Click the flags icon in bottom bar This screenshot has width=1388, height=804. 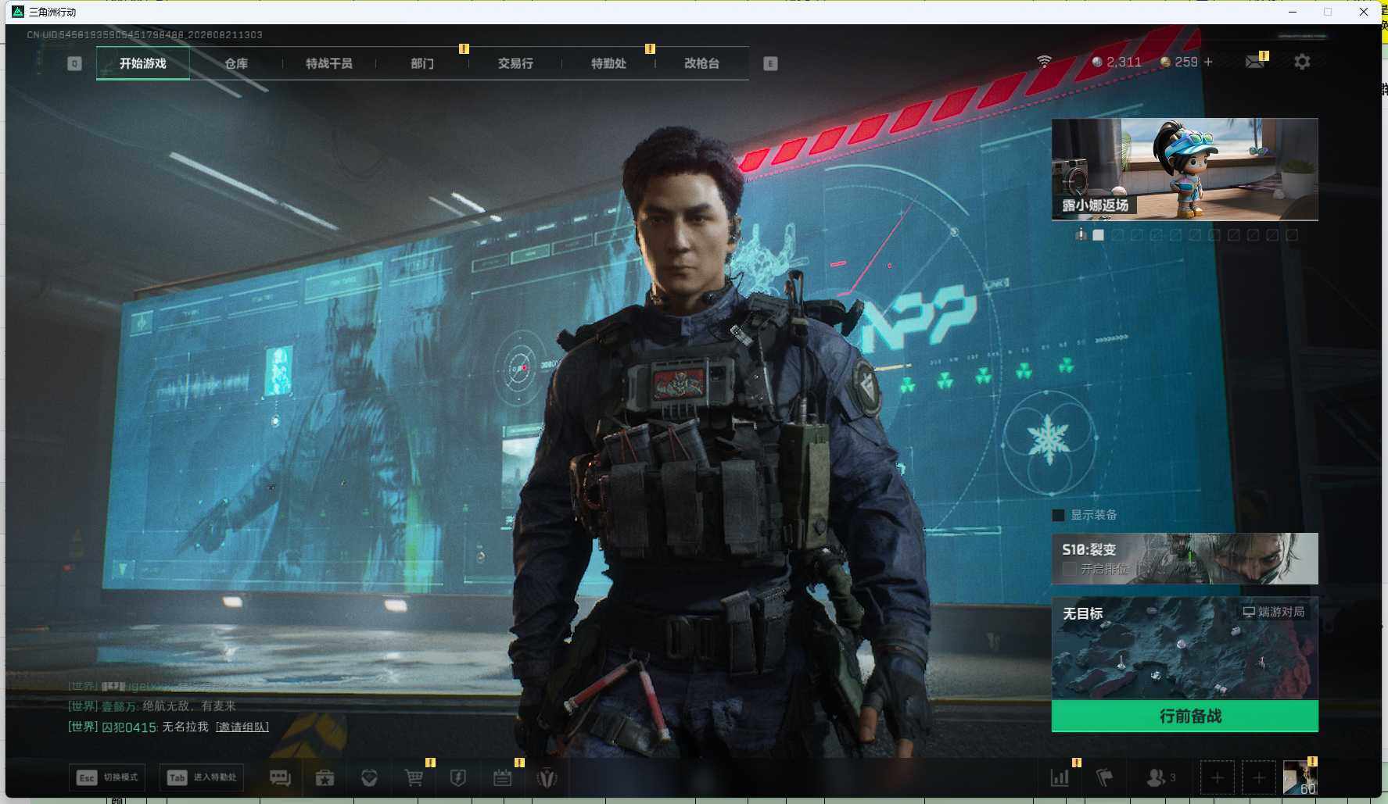pyautogui.click(x=1104, y=777)
